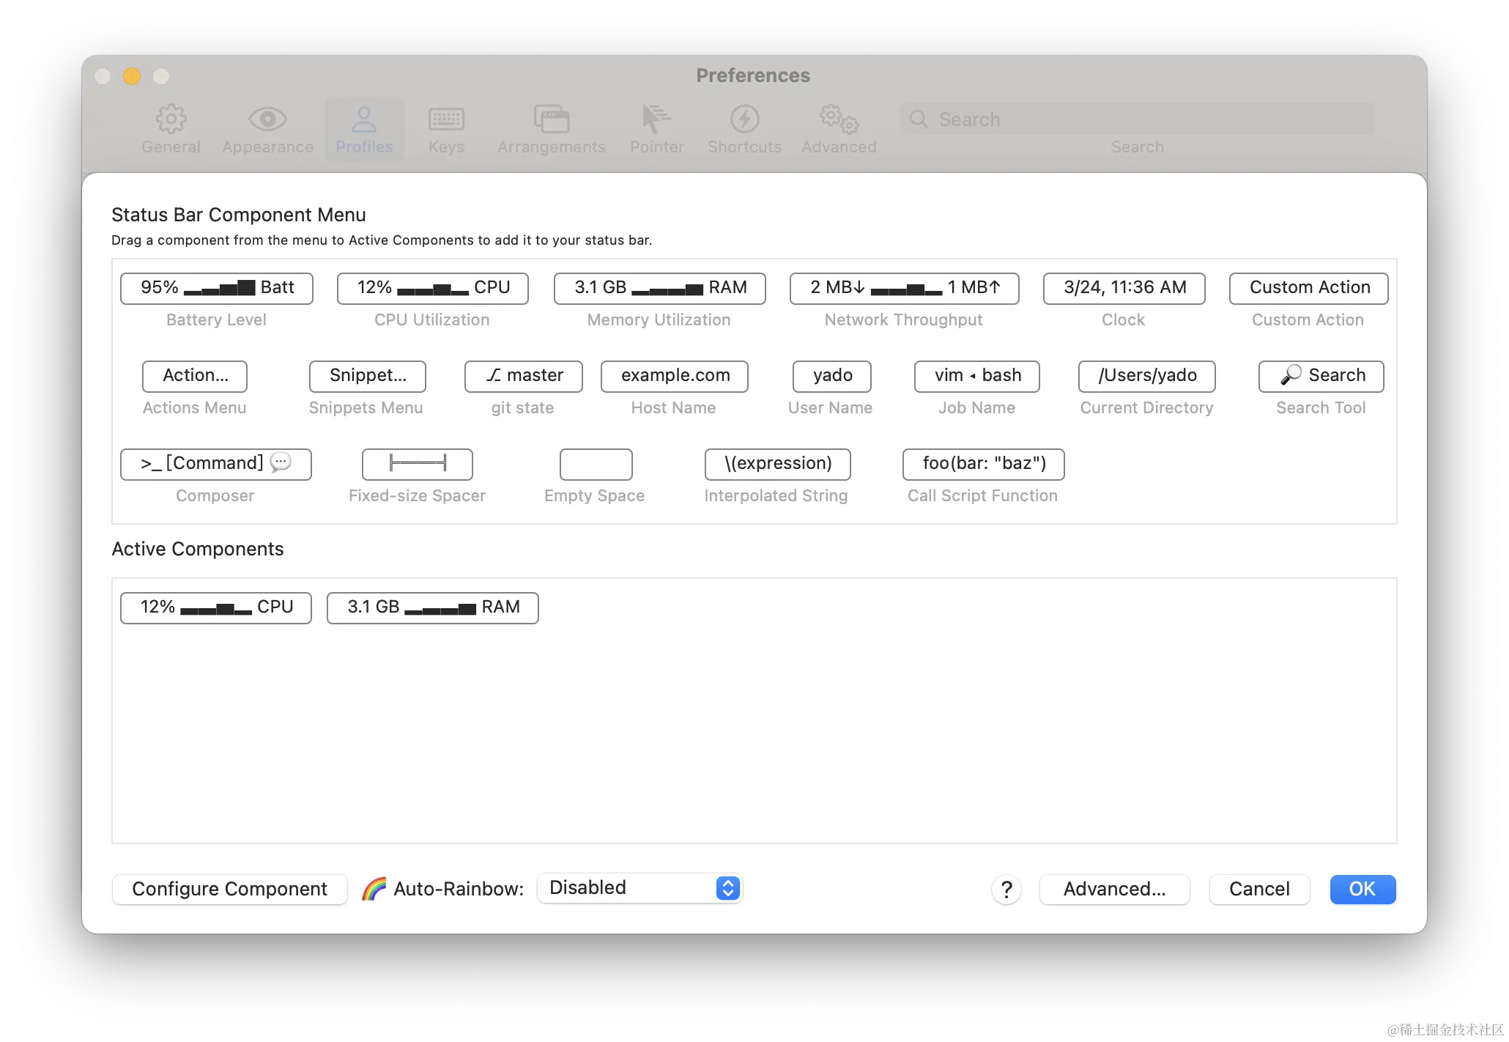
Task: Click the Composer command component
Action: pos(215,464)
